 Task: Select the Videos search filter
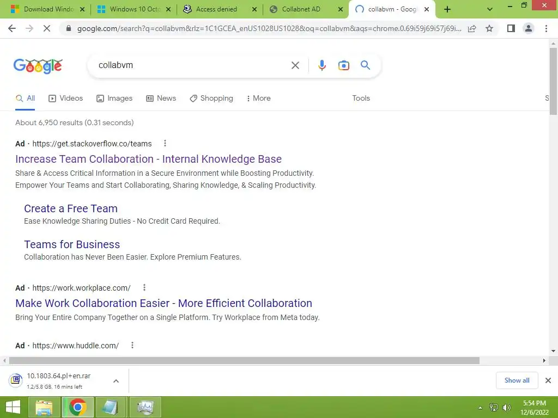[66, 99]
